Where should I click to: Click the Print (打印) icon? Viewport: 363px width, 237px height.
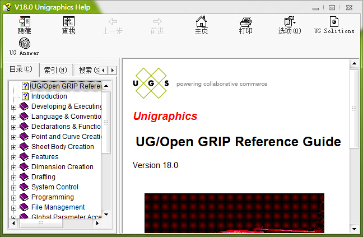[x=245, y=22]
